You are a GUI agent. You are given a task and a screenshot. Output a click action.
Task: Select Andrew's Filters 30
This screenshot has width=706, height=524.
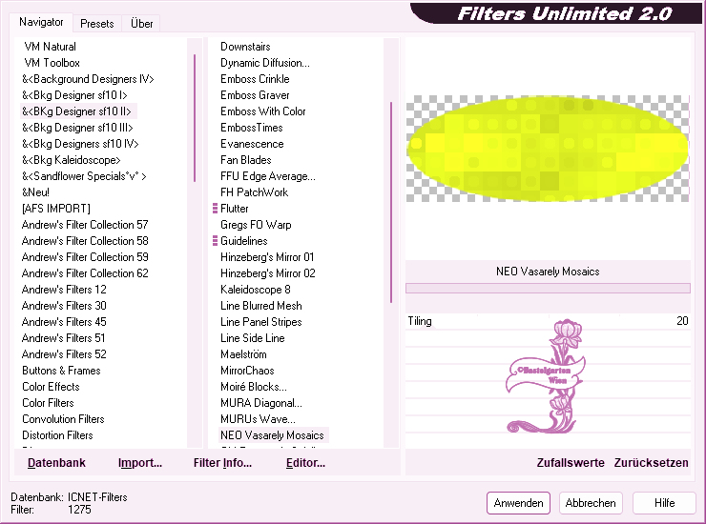(x=64, y=306)
